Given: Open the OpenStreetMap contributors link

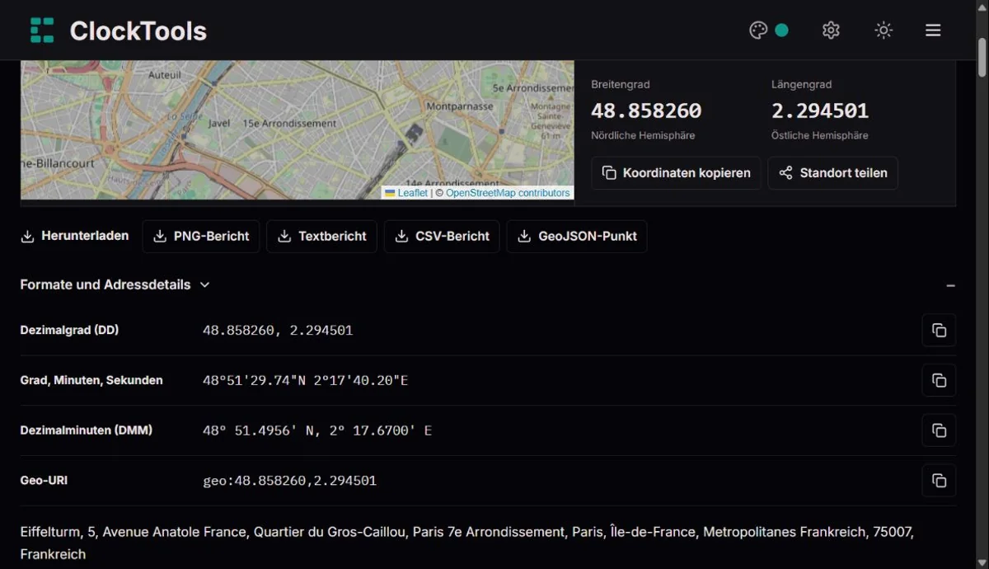Looking at the screenshot, I should pos(508,193).
